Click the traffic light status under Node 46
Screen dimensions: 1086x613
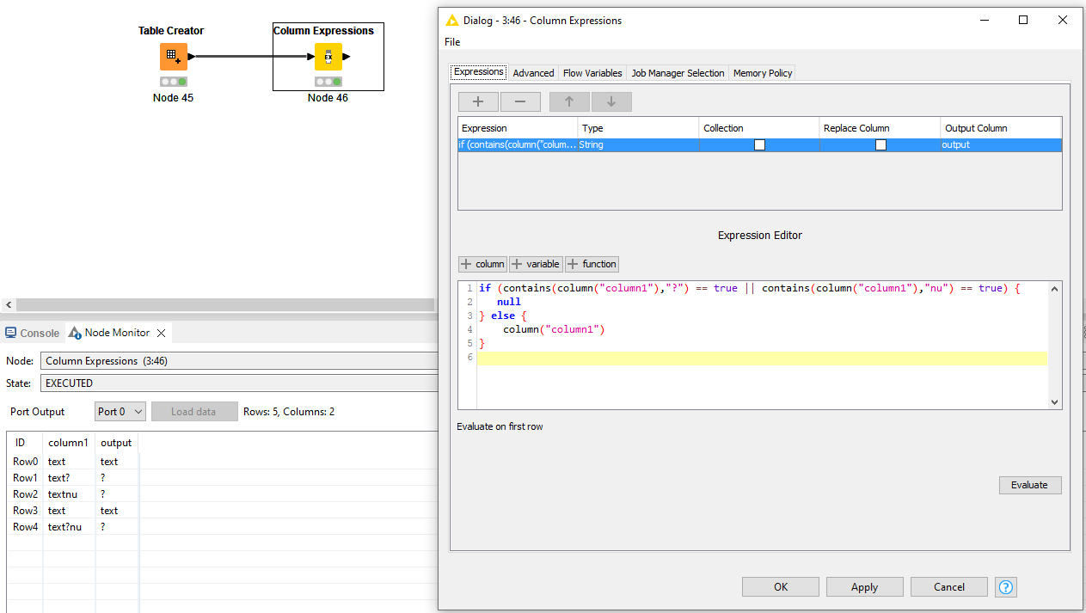328,82
